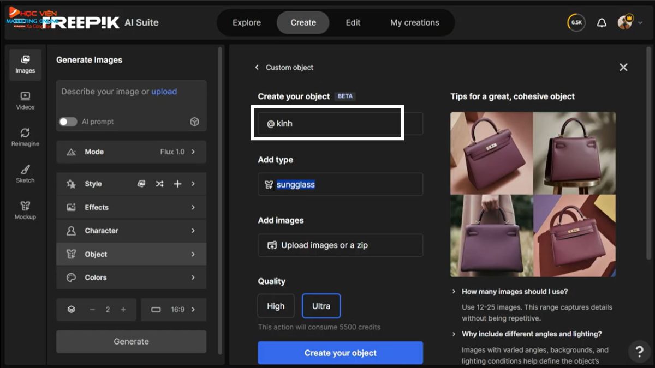Viewport: 655px width, 368px height.
Task: Click the 6.5K credits indicator
Action: [x=577, y=23]
